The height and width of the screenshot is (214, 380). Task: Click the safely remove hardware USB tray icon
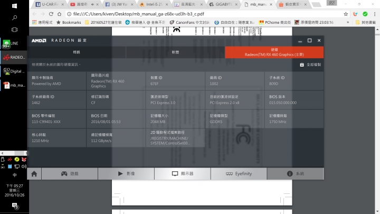pos(3,160)
